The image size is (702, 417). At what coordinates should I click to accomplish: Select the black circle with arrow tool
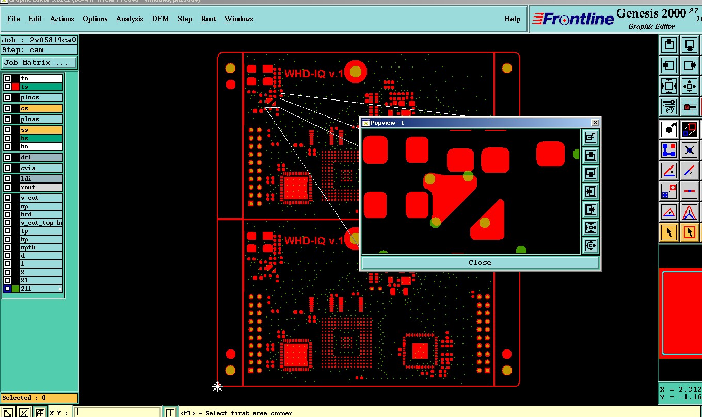pos(669,129)
